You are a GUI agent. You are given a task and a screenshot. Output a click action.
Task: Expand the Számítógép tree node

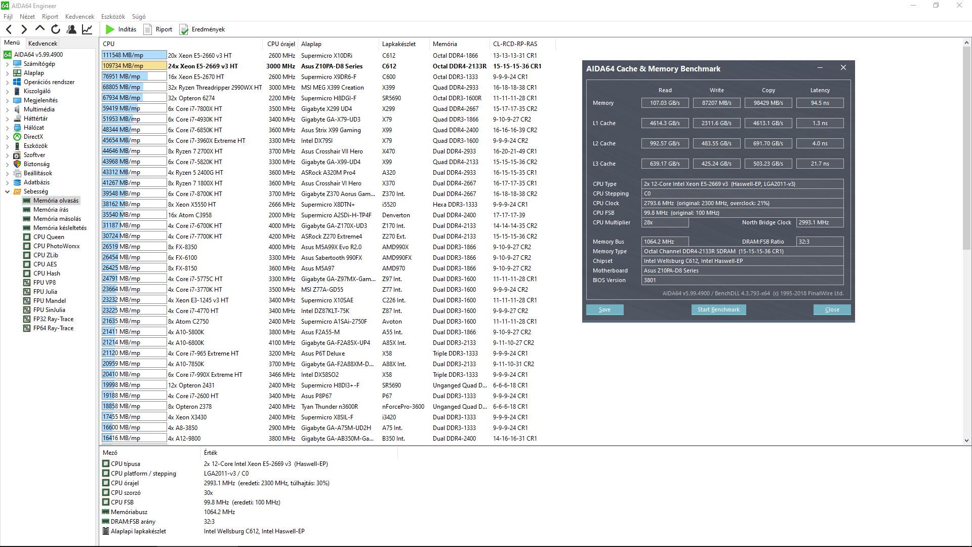(7, 64)
